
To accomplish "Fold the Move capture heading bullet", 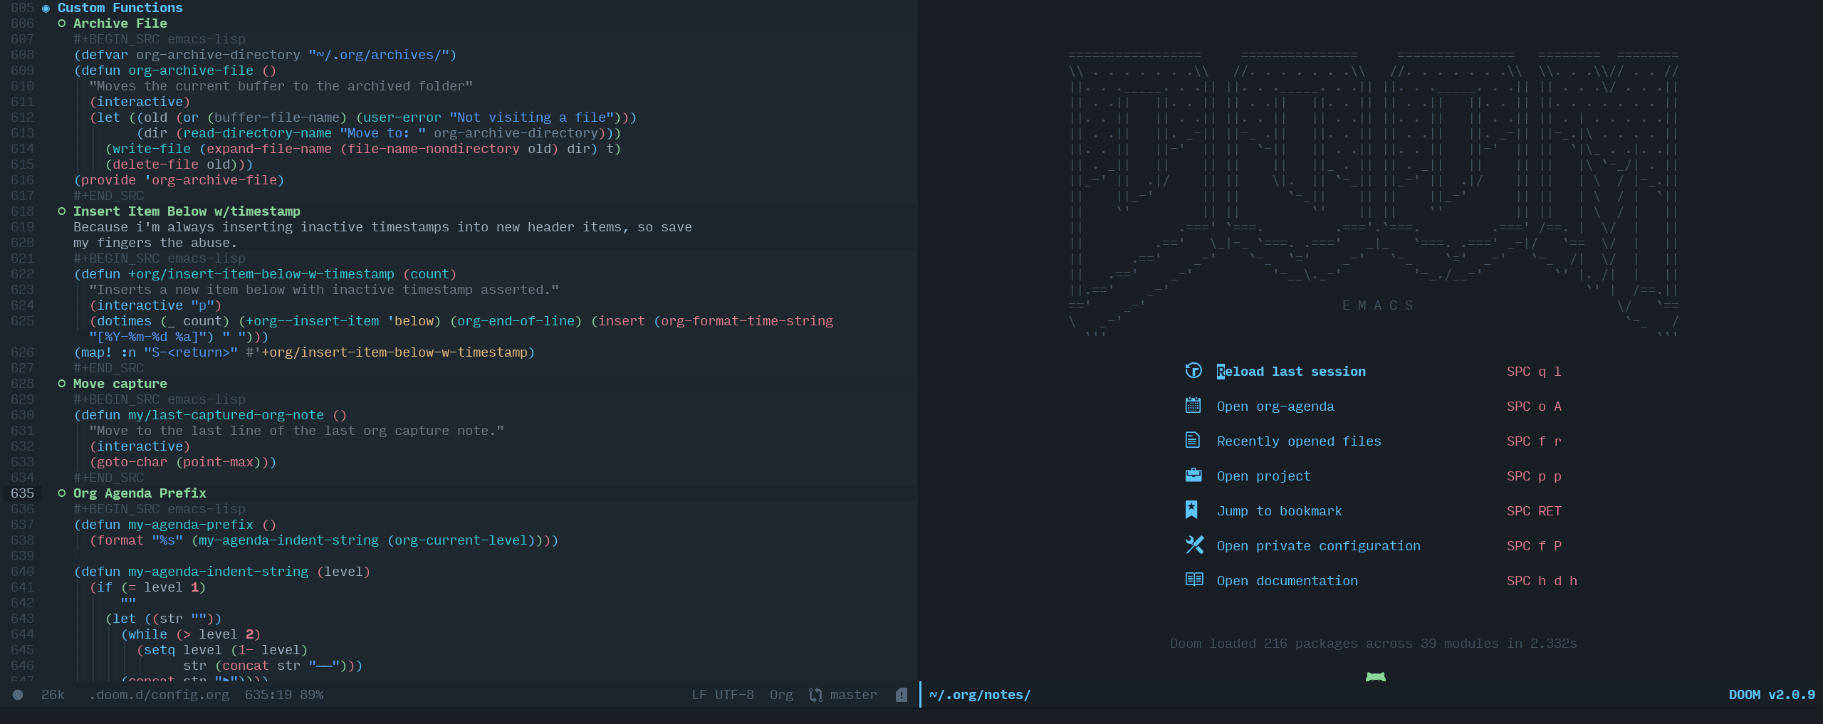I will [62, 384].
